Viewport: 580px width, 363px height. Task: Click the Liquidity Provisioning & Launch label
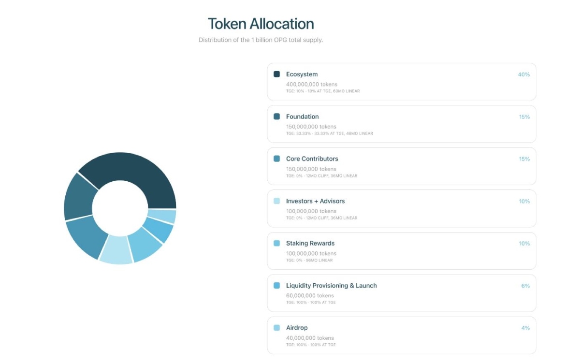pyautogui.click(x=331, y=286)
